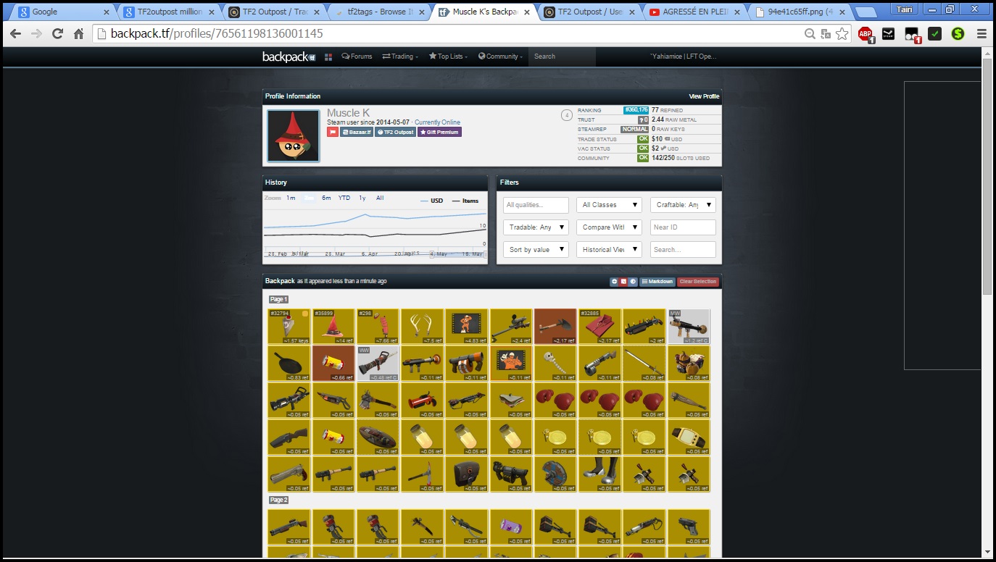Open the View Profile link

click(x=703, y=96)
